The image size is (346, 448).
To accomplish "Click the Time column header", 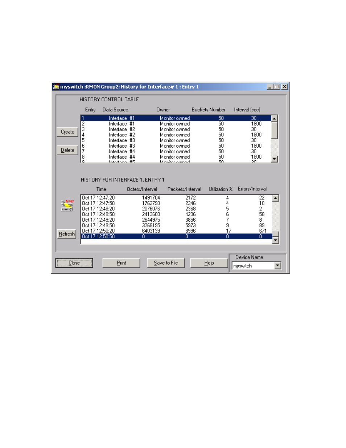I will tap(101, 189).
